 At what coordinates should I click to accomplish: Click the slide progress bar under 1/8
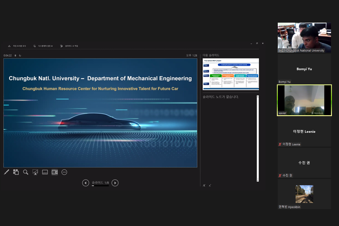(x=100, y=186)
